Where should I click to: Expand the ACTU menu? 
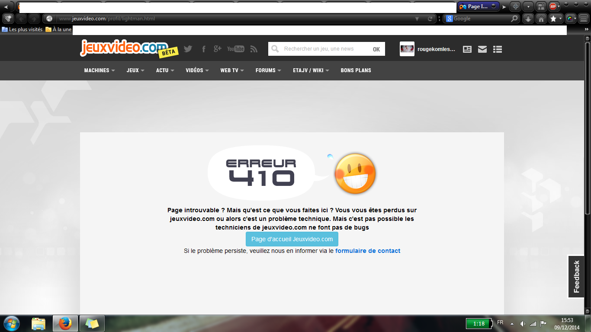coord(165,70)
